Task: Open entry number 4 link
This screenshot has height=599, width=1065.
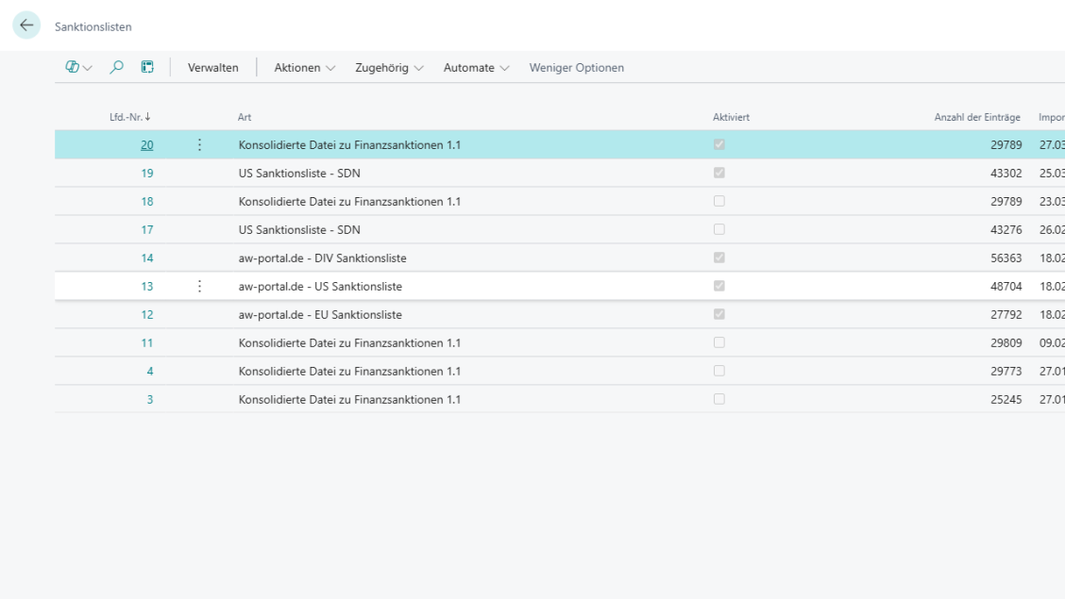Action: click(x=150, y=371)
